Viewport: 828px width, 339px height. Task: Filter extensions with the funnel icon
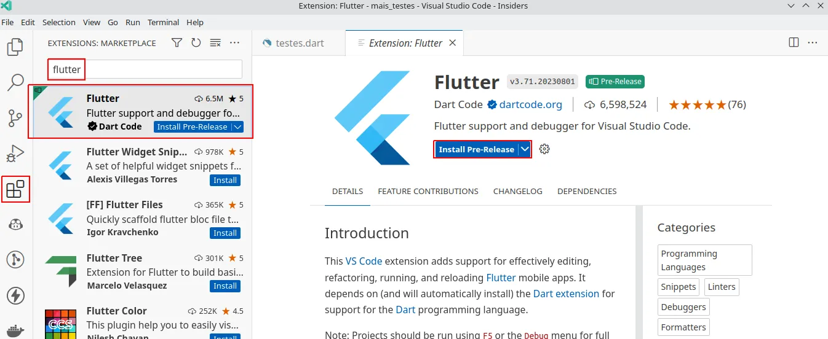[177, 43]
